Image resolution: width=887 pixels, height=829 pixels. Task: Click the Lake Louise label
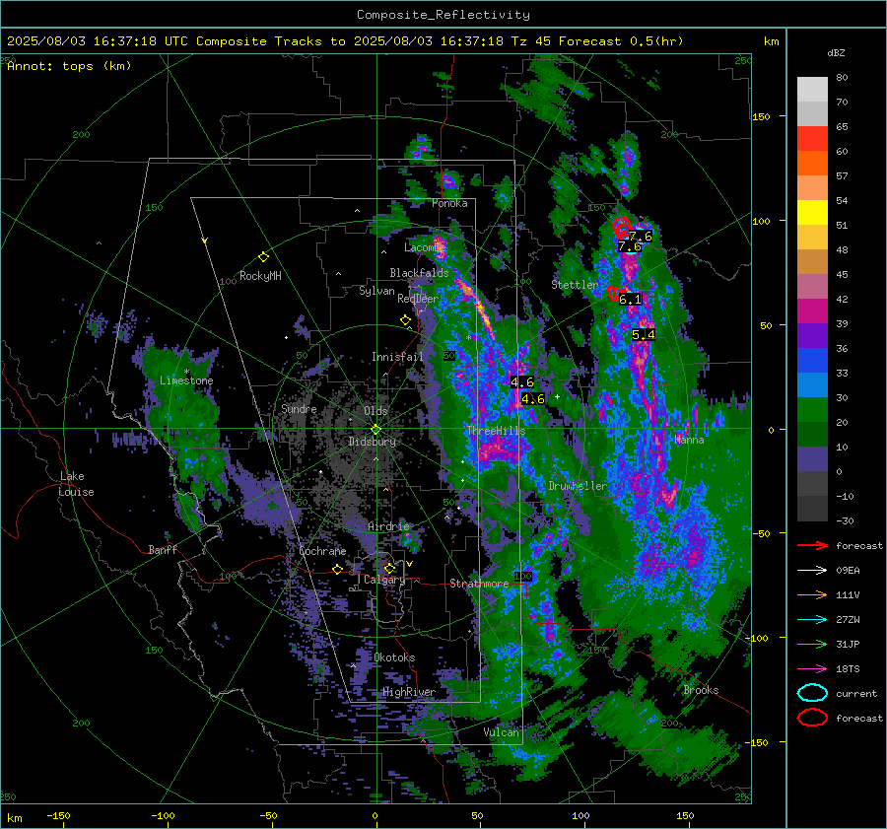[77, 484]
